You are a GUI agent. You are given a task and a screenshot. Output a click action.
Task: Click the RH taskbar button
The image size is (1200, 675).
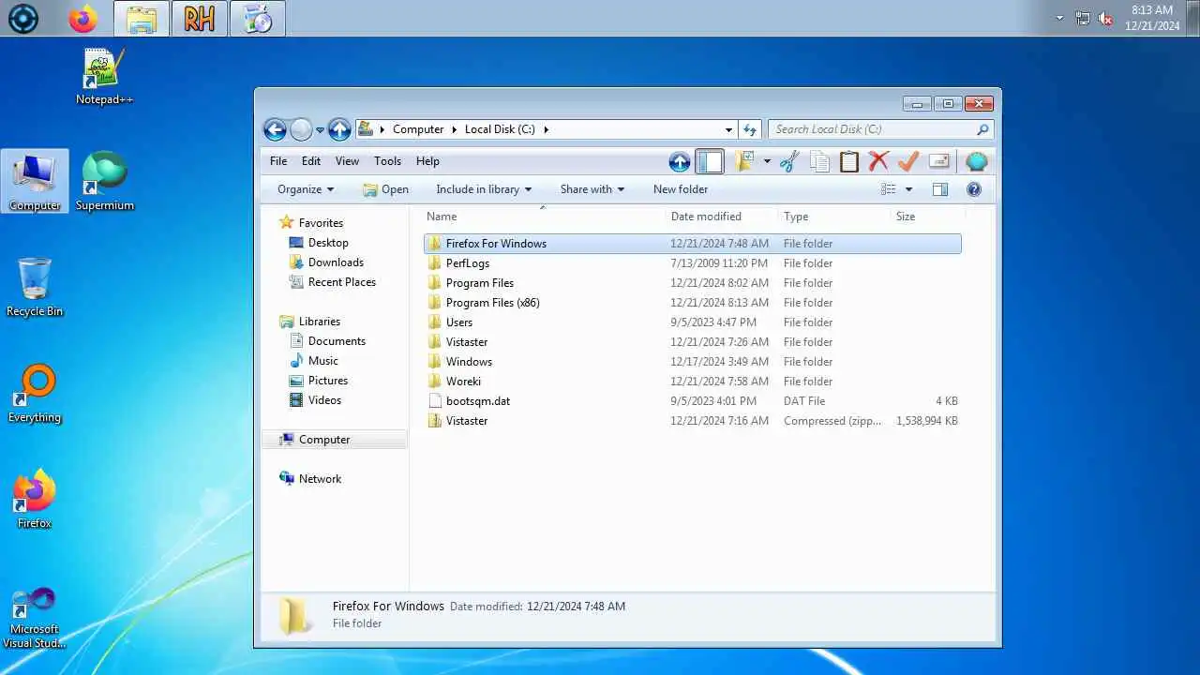pyautogui.click(x=200, y=19)
